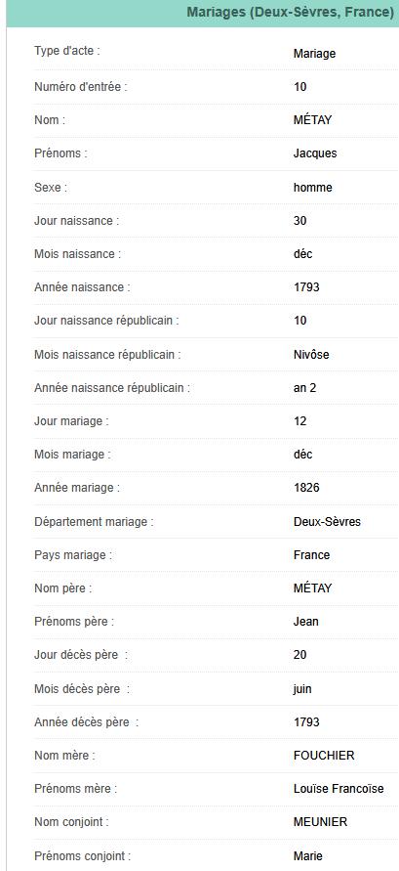The image size is (399, 871).
Task: Select the Sexe value homme
Action: tap(313, 187)
